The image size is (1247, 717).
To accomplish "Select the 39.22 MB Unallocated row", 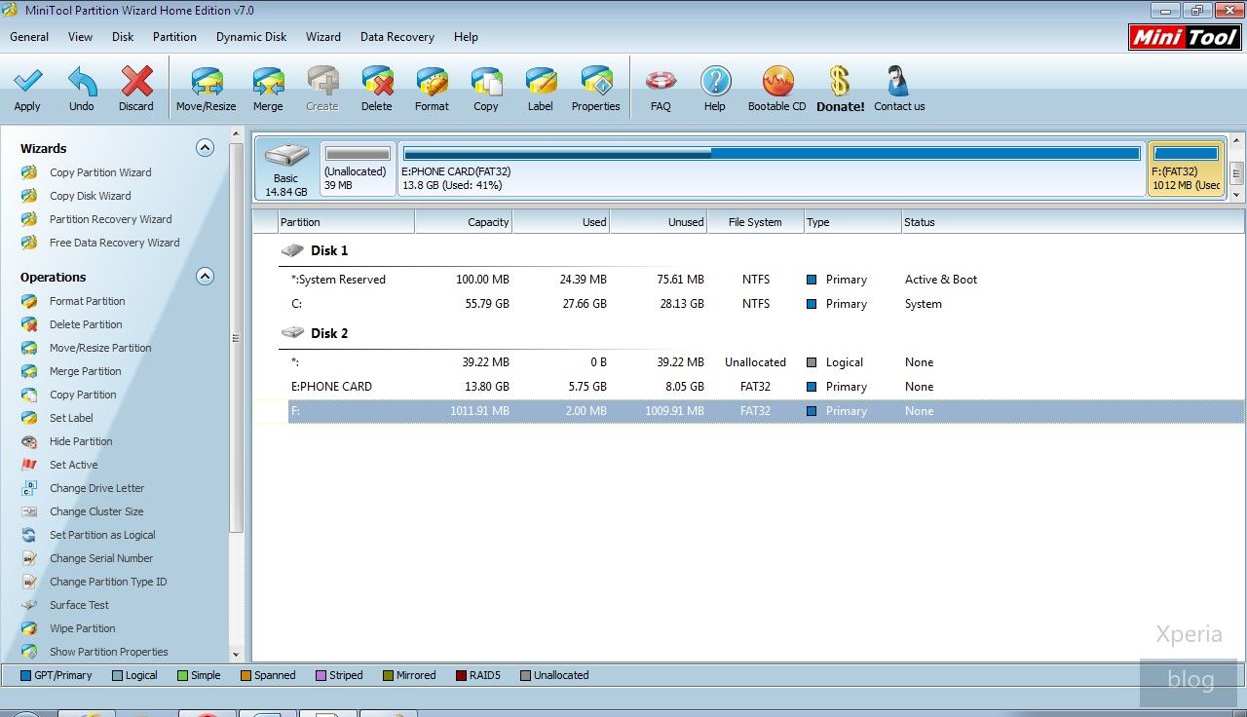I will pyautogui.click(x=748, y=362).
